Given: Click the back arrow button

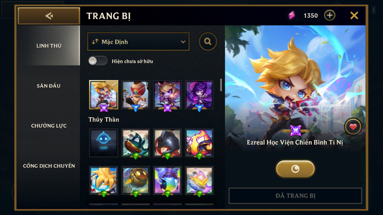Looking at the screenshot, I should pos(49,16).
